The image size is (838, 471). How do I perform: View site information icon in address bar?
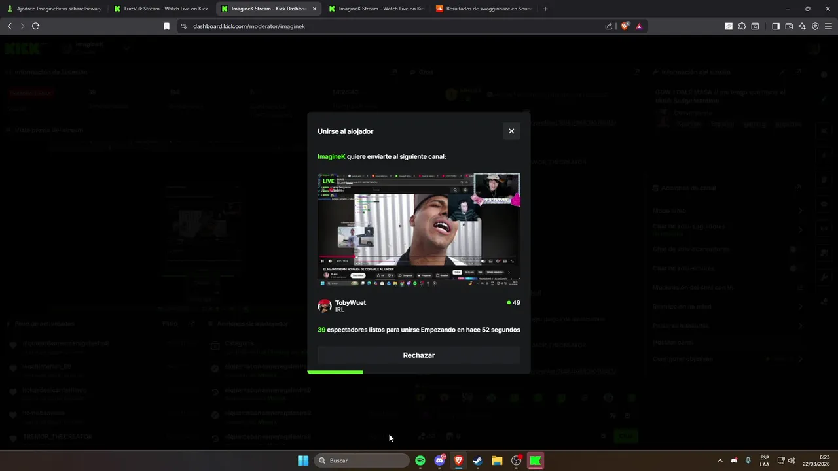[183, 26]
